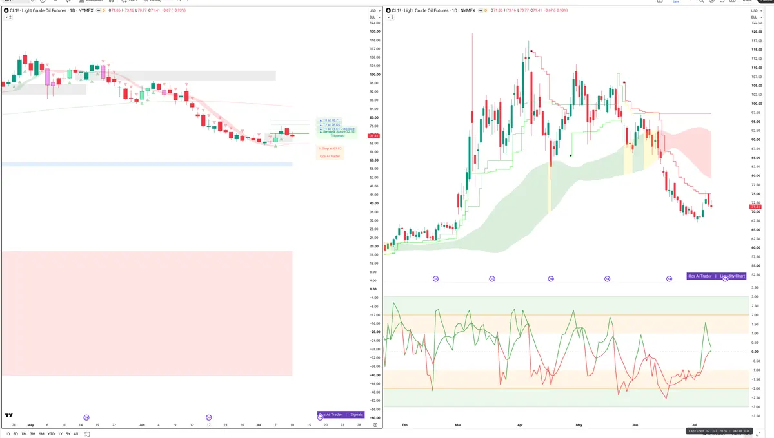The height and width of the screenshot is (438, 774).
Task: Click the 'Feb' label on right time axis
Action: [404, 425]
